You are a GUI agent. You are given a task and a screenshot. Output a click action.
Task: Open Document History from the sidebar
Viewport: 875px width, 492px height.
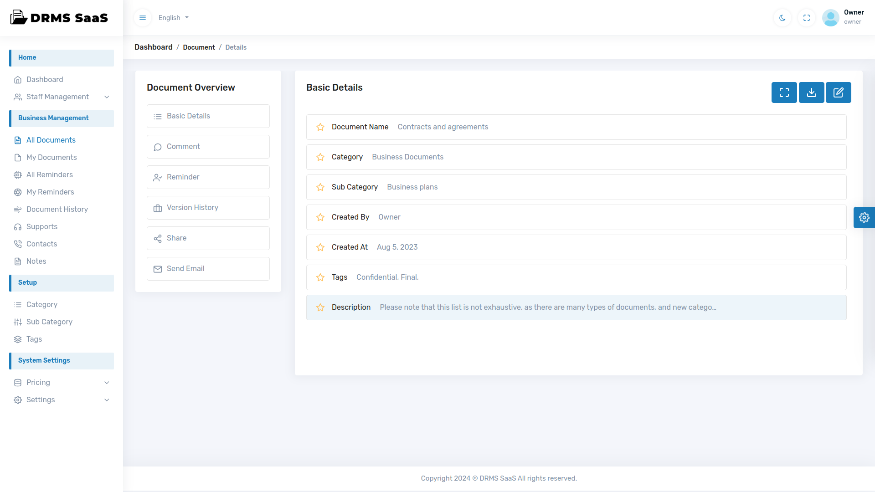coord(57,209)
